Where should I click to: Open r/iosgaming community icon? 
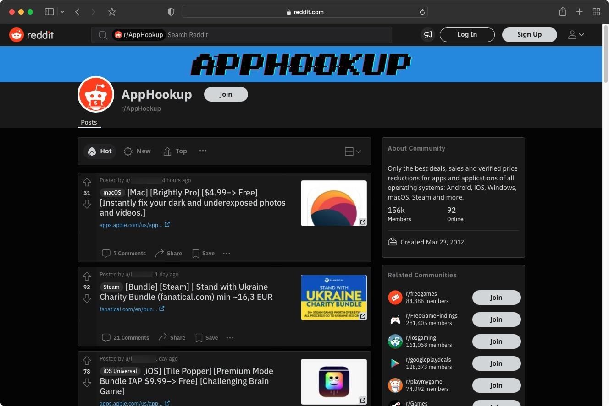[x=395, y=341]
